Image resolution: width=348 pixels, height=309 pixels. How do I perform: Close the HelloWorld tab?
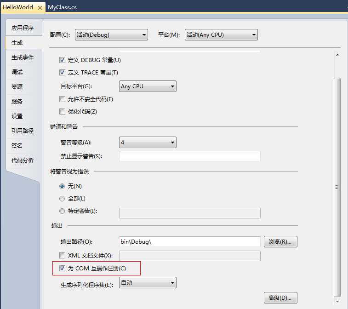click(x=40, y=8)
